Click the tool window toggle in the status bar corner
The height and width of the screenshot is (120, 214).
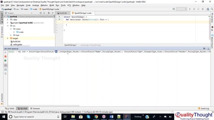click(x=2, y=112)
